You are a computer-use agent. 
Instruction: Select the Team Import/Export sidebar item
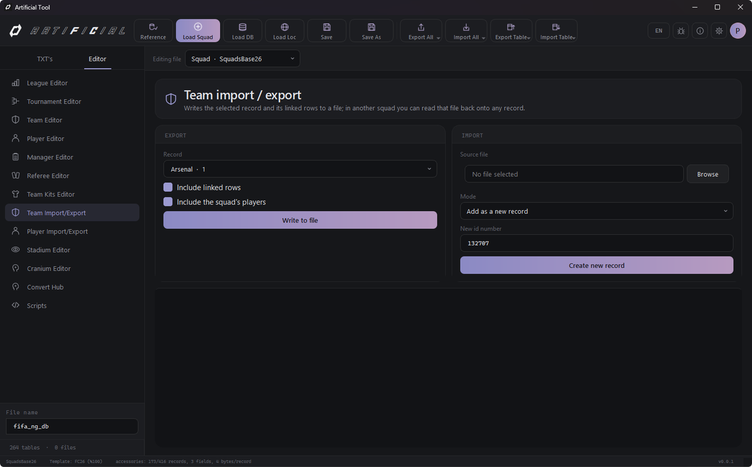tap(72, 213)
